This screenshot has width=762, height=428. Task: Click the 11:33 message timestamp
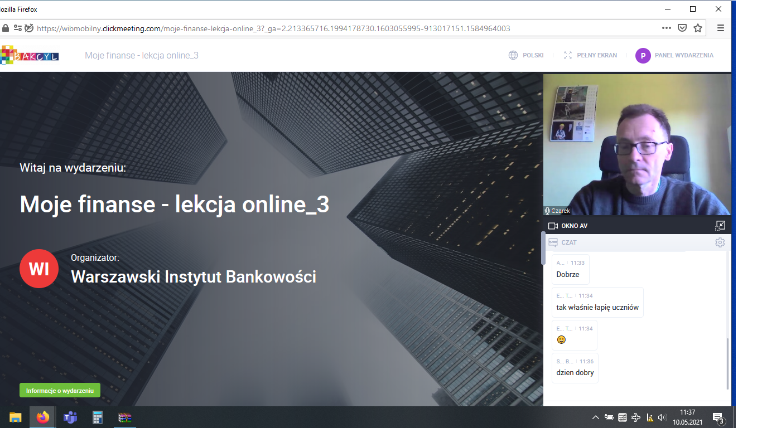click(x=577, y=262)
